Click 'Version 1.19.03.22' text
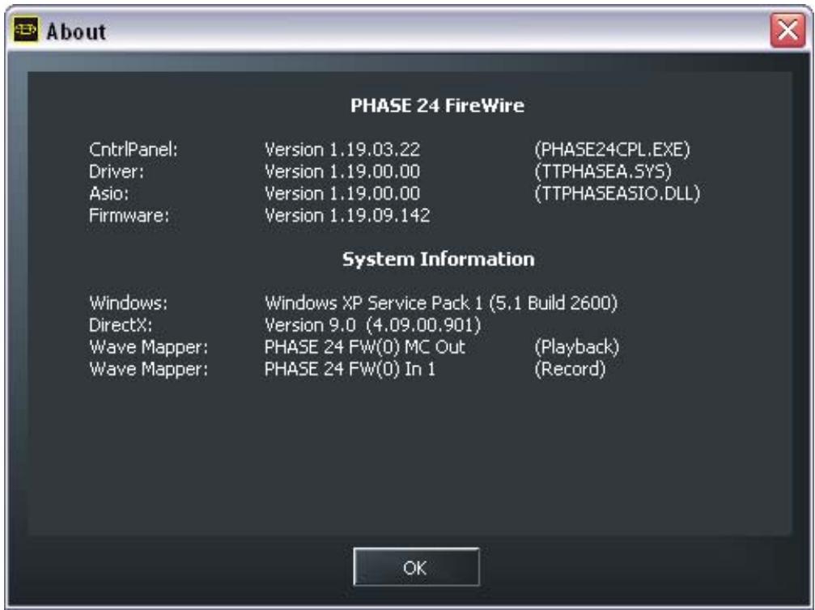 coord(342,150)
